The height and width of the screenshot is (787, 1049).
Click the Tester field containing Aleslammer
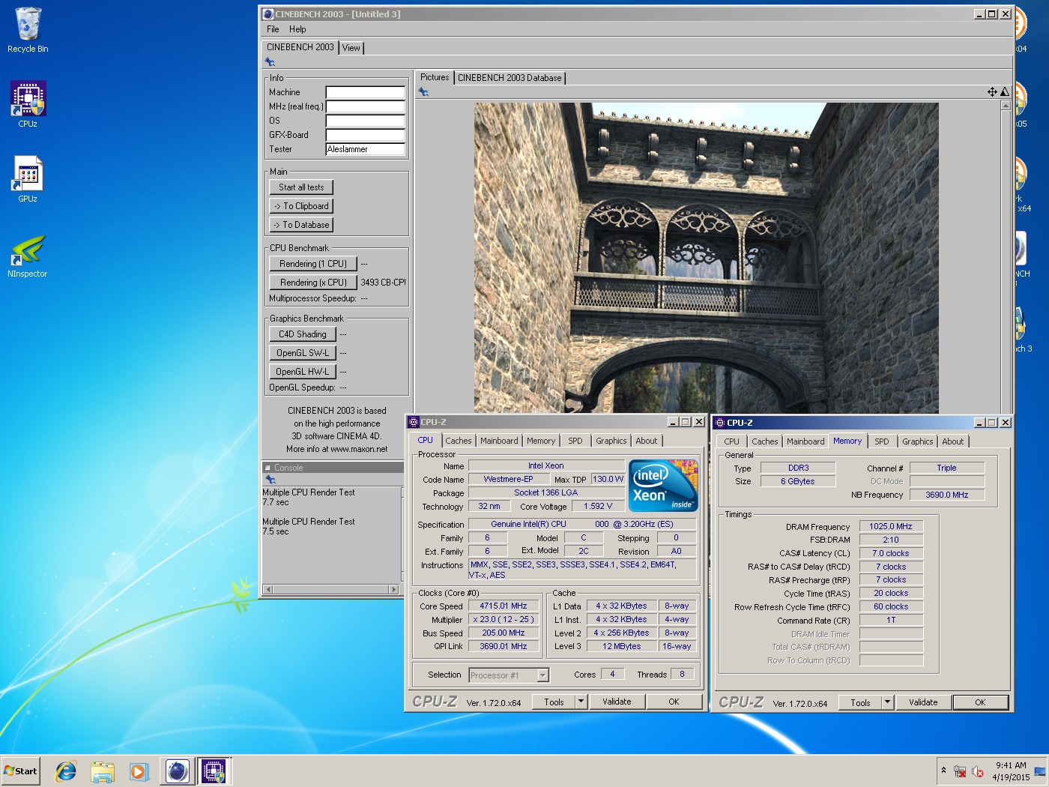click(366, 149)
